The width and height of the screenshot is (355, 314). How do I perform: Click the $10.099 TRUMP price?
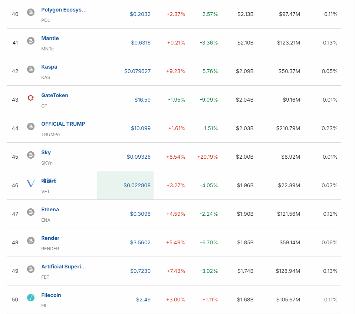pos(141,128)
